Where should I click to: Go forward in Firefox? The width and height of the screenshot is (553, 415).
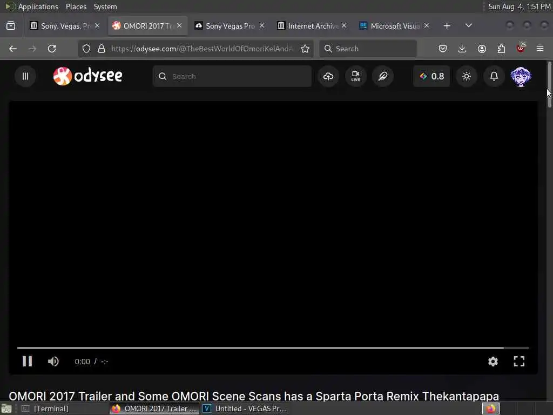pyautogui.click(x=32, y=49)
